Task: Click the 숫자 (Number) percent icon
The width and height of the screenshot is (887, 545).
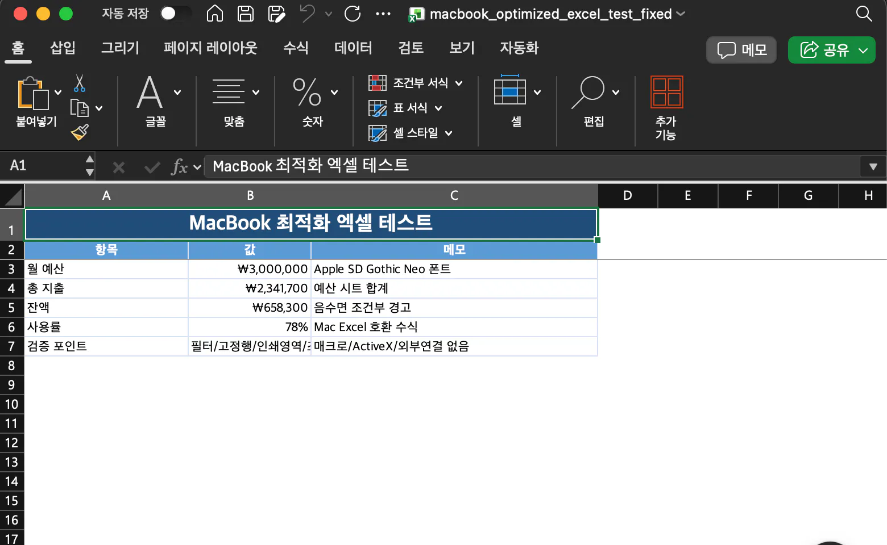Action: click(307, 93)
